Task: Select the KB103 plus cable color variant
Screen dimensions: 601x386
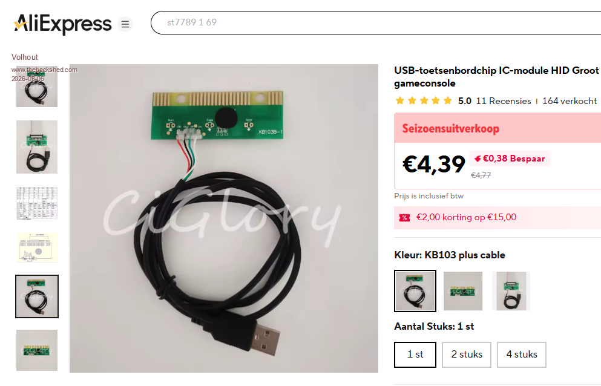Action: point(415,291)
